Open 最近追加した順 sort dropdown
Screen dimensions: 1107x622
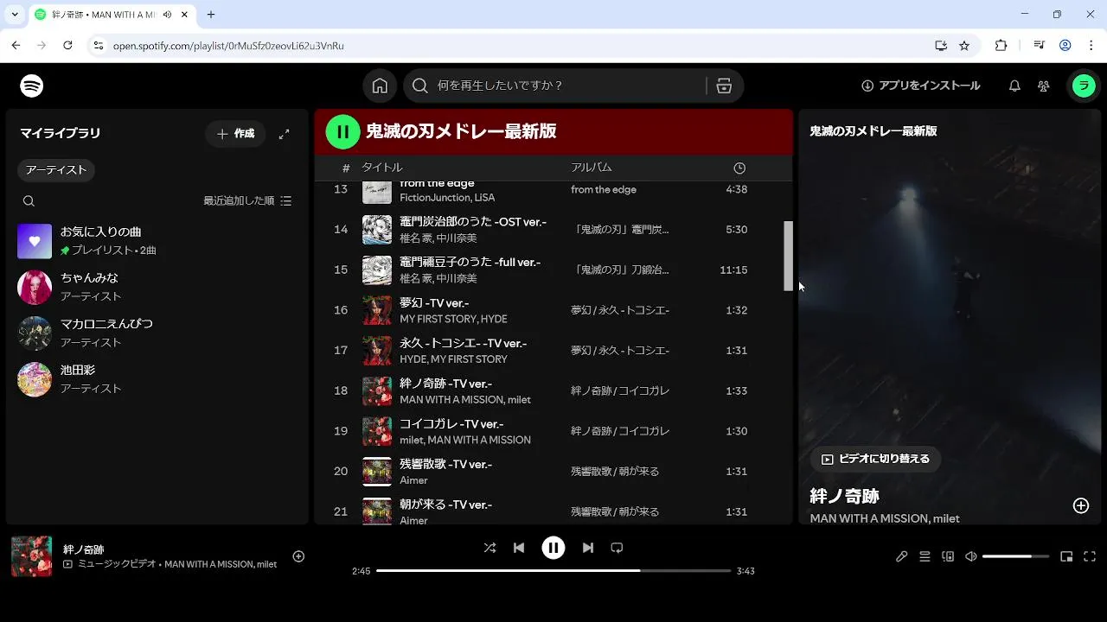(x=247, y=200)
